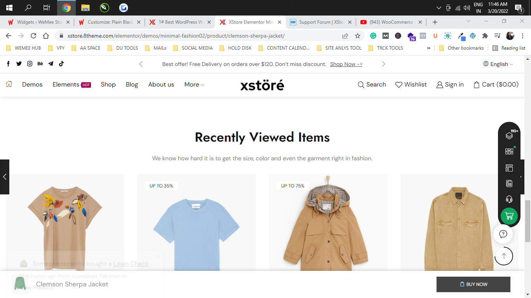The width and height of the screenshot is (531, 298).
Task: Click the BUY NOW button
Action: point(473,284)
